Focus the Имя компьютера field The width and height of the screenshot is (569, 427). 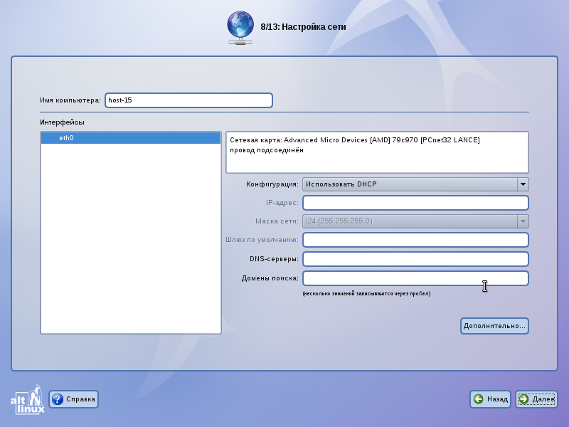[x=188, y=100]
